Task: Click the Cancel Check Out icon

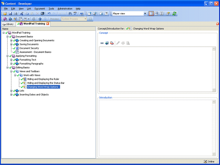Action: (x=107, y=14)
